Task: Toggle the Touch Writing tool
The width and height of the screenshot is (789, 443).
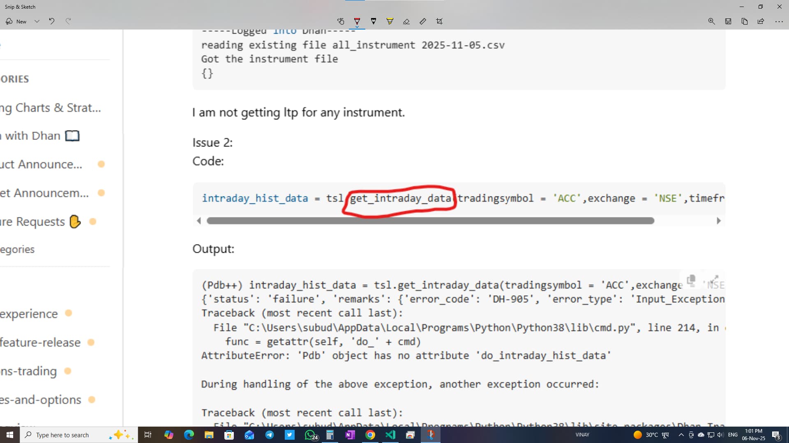Action: click(341, 21)
